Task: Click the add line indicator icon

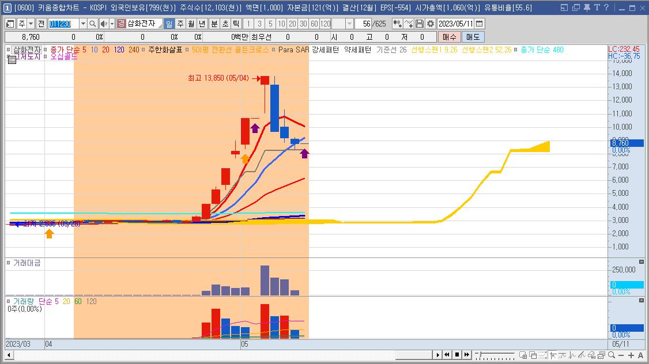Action: click(409, 24)
